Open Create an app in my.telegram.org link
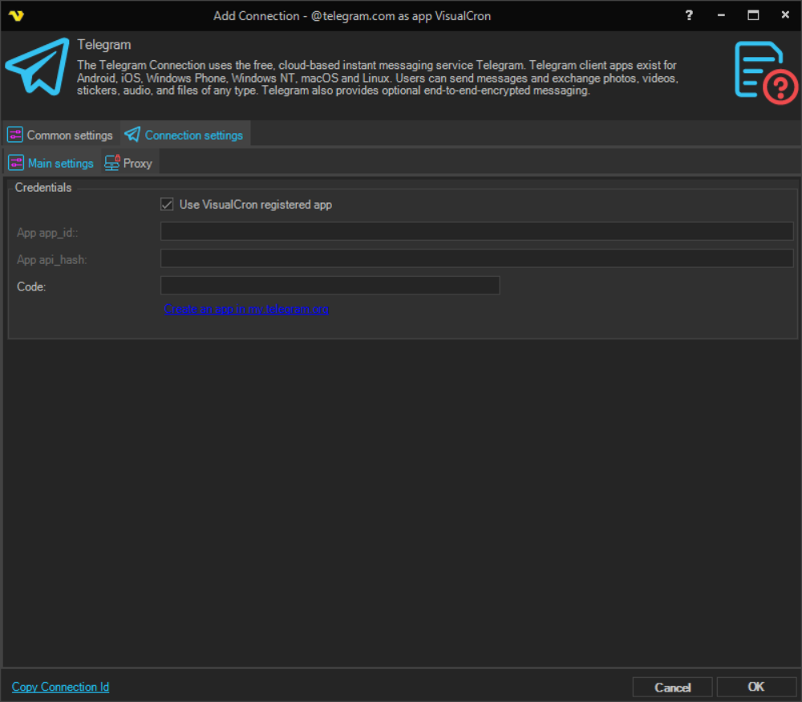This screenshot has height=702, width=802. (246, 309)
